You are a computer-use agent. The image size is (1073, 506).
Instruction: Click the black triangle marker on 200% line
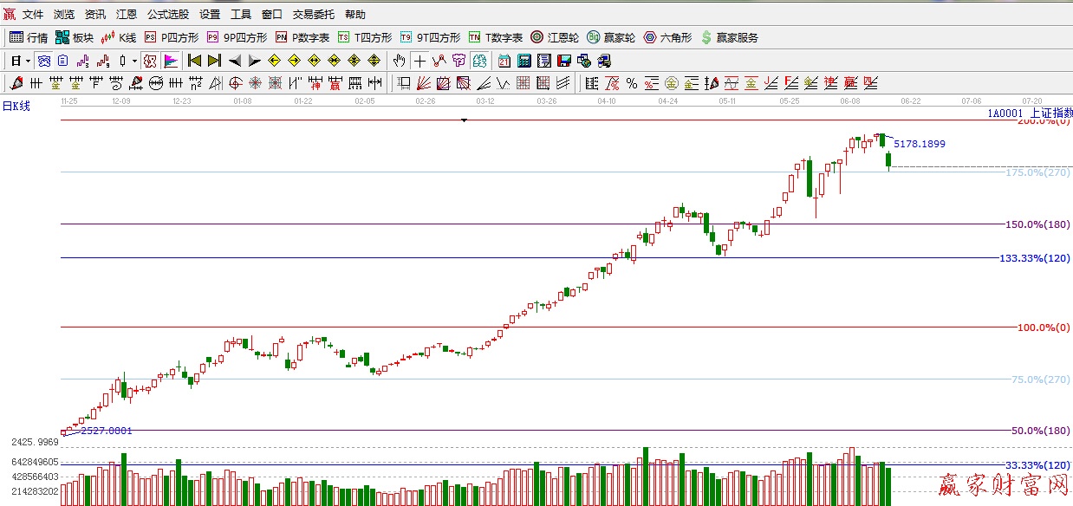(x=464, y=120)
